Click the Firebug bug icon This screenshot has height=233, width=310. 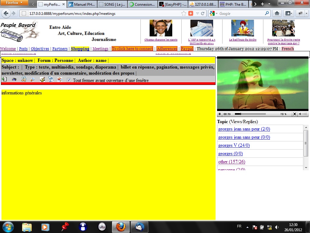pyautogui.click(x=301, y=13)
